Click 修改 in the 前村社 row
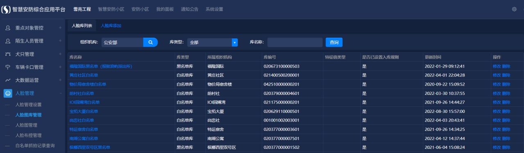The height and width of the screenshot is (153, 524). [497, 93]
